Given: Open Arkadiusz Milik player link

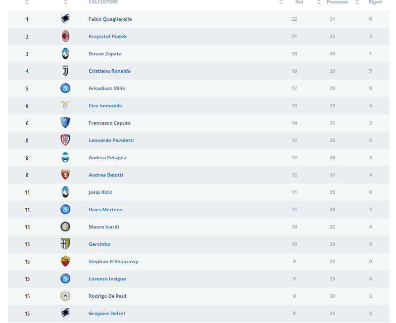Looking at the screenshot, I should tap(107, 89).
